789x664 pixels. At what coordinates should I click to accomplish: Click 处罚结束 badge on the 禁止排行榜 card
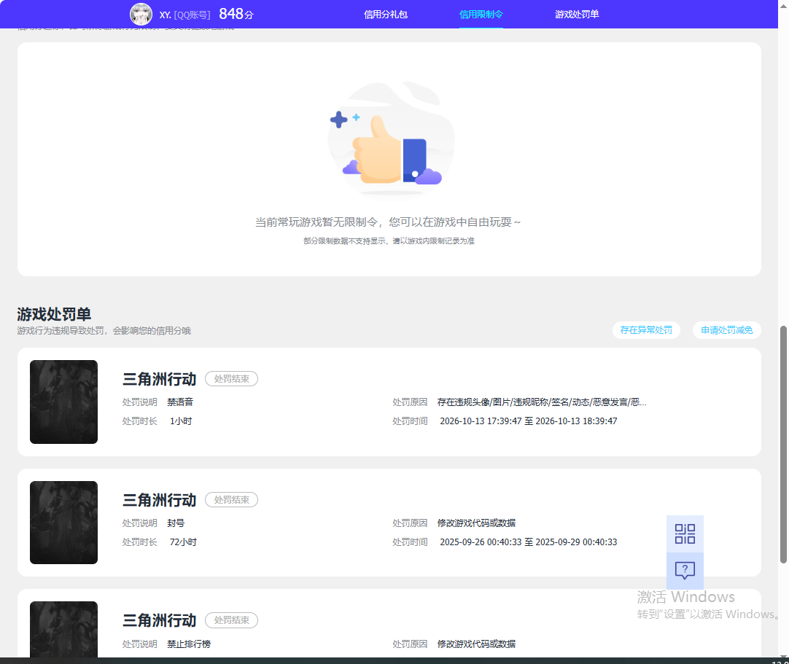(231, 620)
